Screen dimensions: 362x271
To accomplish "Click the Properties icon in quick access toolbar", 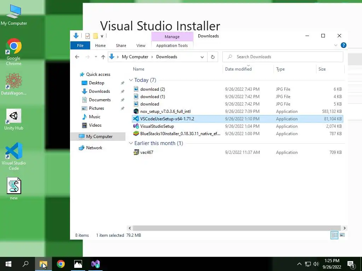I will 88,36.
